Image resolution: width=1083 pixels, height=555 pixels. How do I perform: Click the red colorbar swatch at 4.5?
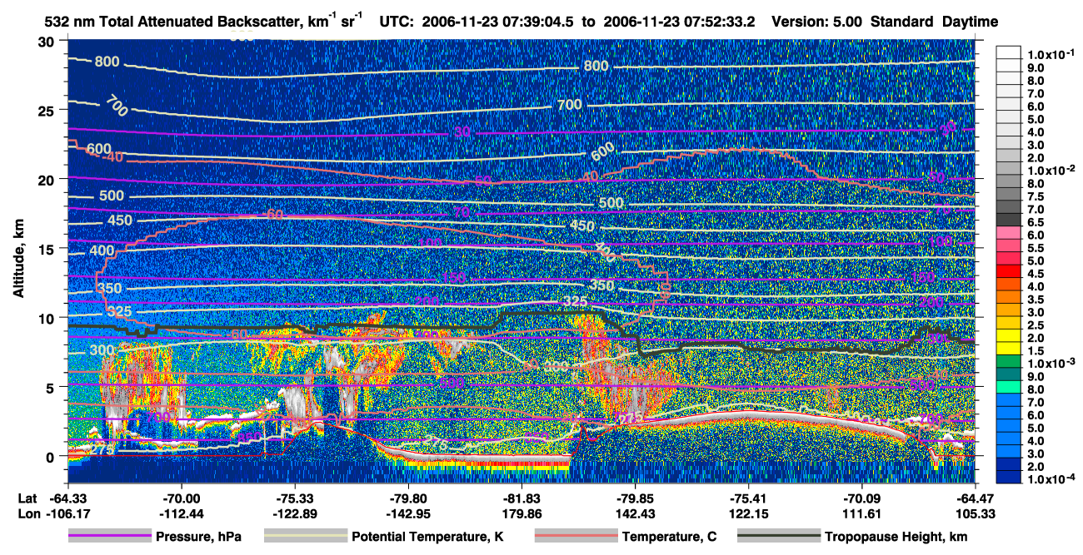[x=1011, y=271]
